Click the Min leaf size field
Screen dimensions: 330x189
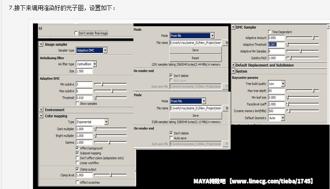pos(276,97)
